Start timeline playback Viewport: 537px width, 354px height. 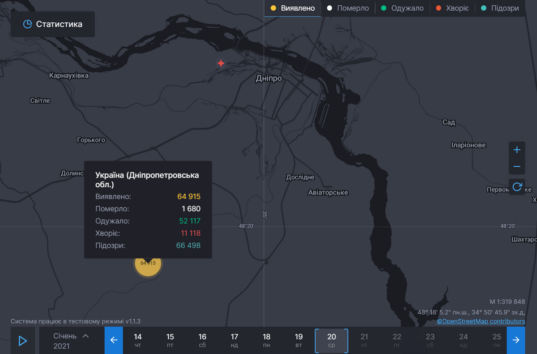pos(23,341)
